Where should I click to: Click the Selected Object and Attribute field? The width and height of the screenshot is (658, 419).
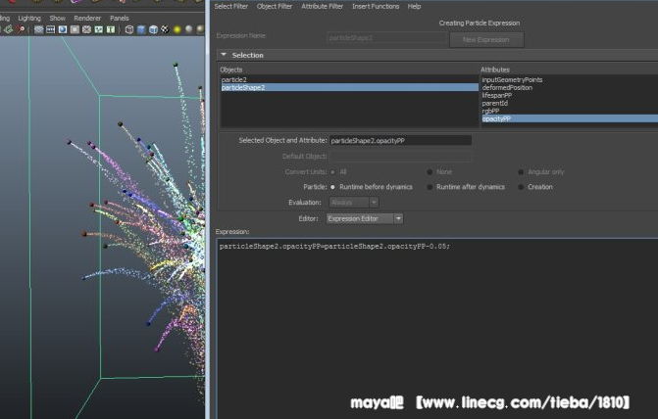[x=400, y=141]
